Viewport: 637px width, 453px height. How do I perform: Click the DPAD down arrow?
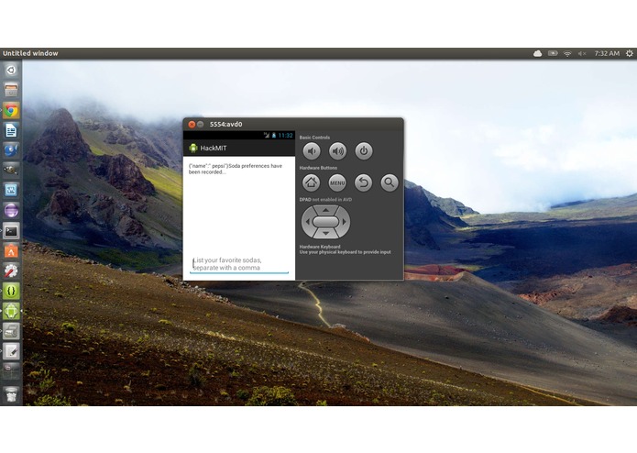pyautogui.click(x=325, y=233)
